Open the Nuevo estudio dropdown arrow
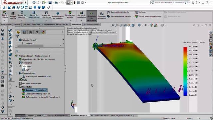Image resolution: width=213 pixels, height=120 pixels. 5,21
